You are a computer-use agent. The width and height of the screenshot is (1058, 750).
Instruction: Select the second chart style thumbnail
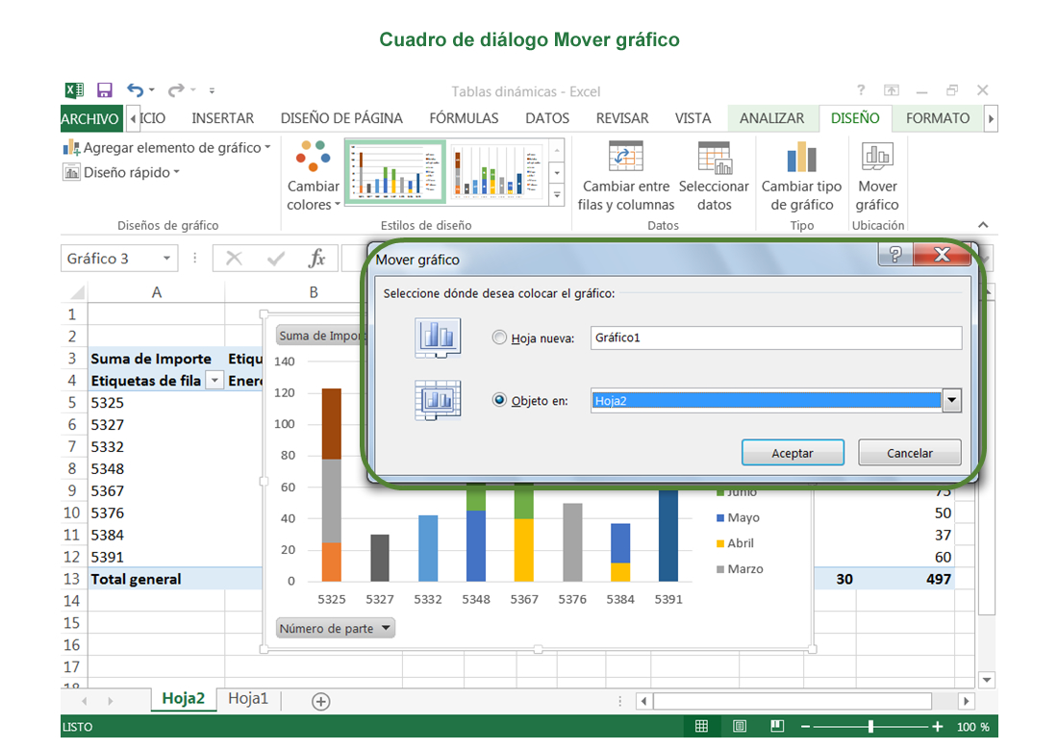[497, 171]
